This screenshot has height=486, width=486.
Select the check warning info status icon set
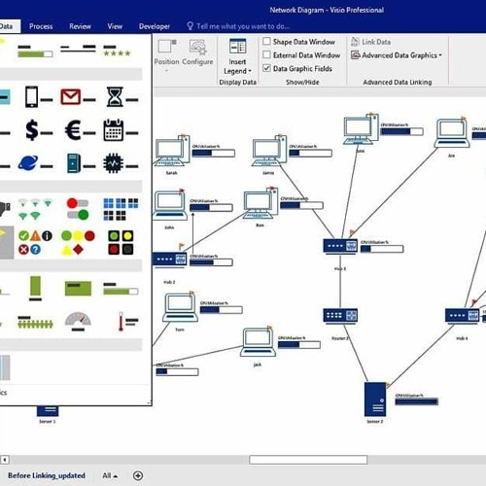point(35,242)
